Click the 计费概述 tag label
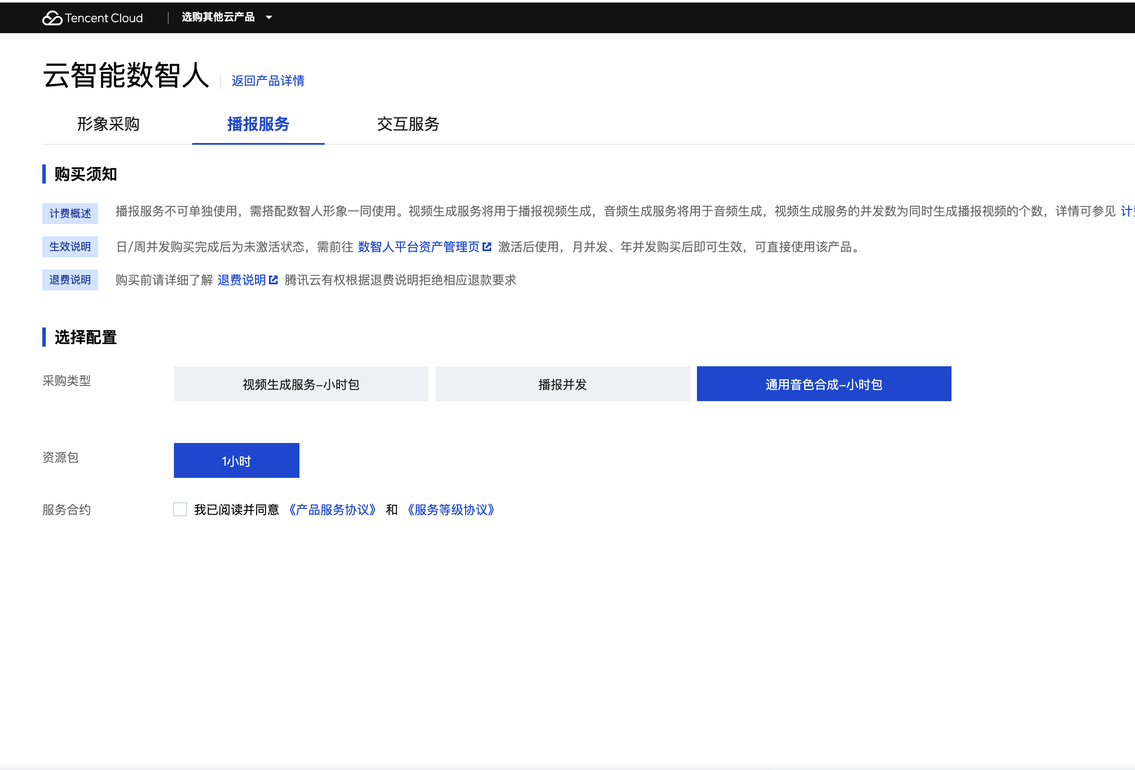The width and height of the screenshot is (1135, 770). click(70, 214)
